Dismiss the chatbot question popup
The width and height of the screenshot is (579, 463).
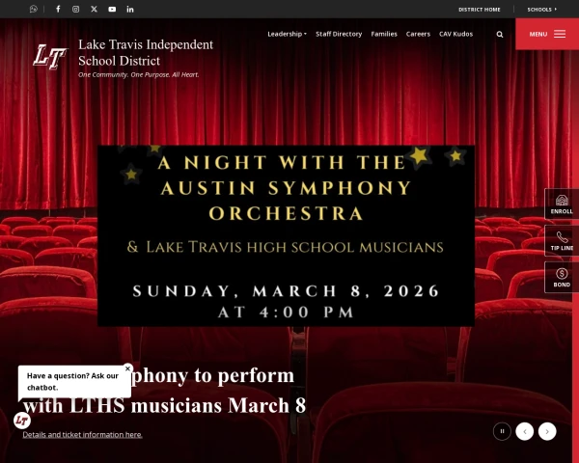click(x=127, y=368)
